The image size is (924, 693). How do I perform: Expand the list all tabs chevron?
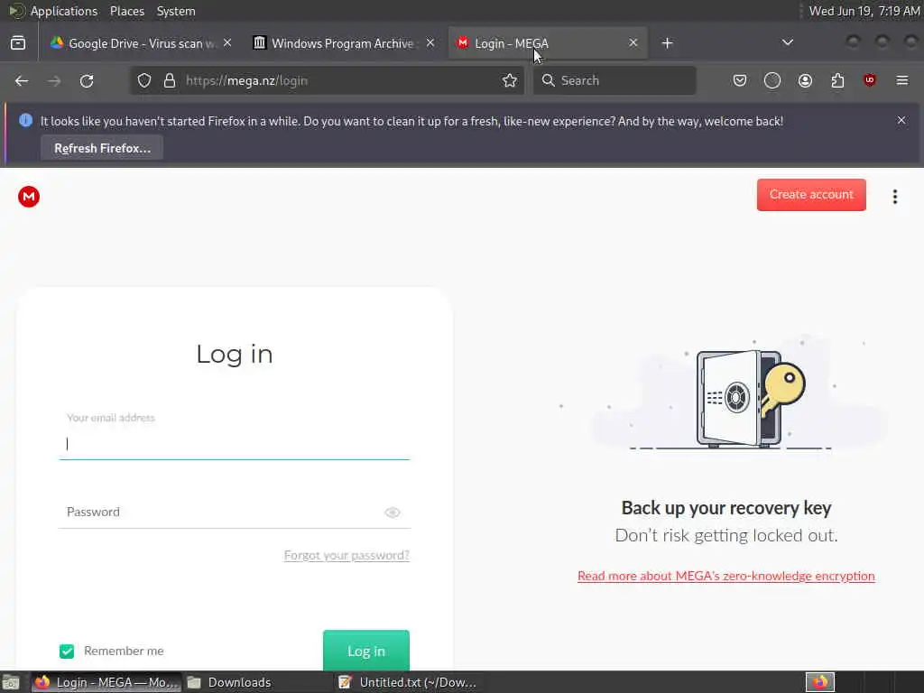(787, 42)
